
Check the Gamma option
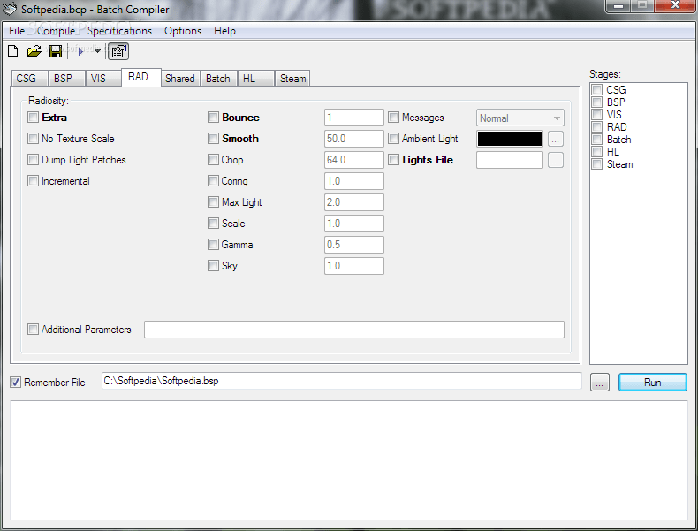pyautogui.click(x=213, y=245)
